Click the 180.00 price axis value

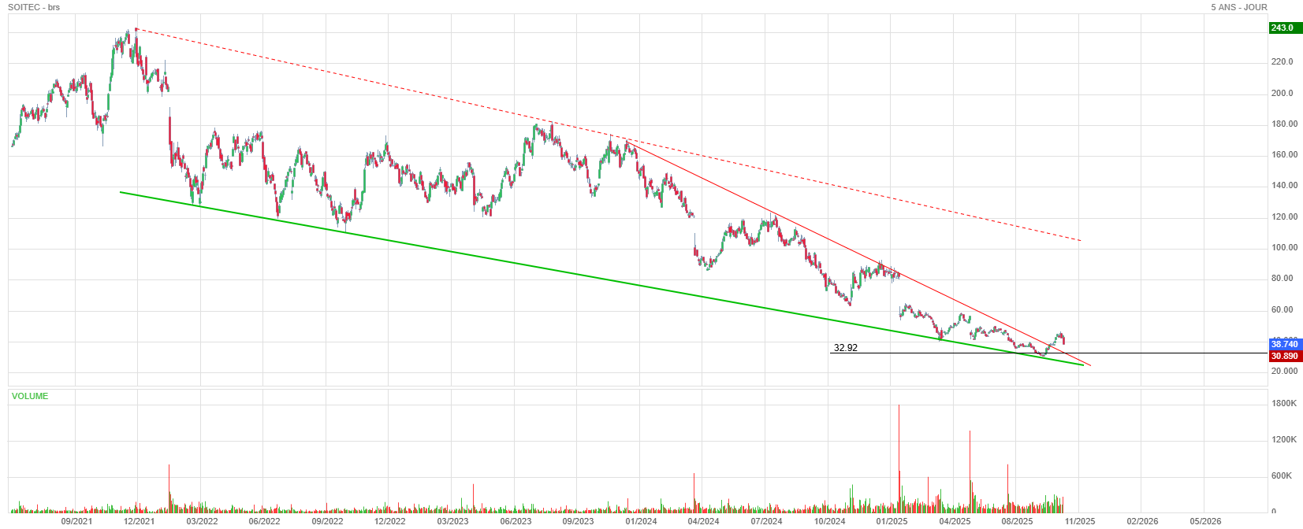(x=1284, y=124)
